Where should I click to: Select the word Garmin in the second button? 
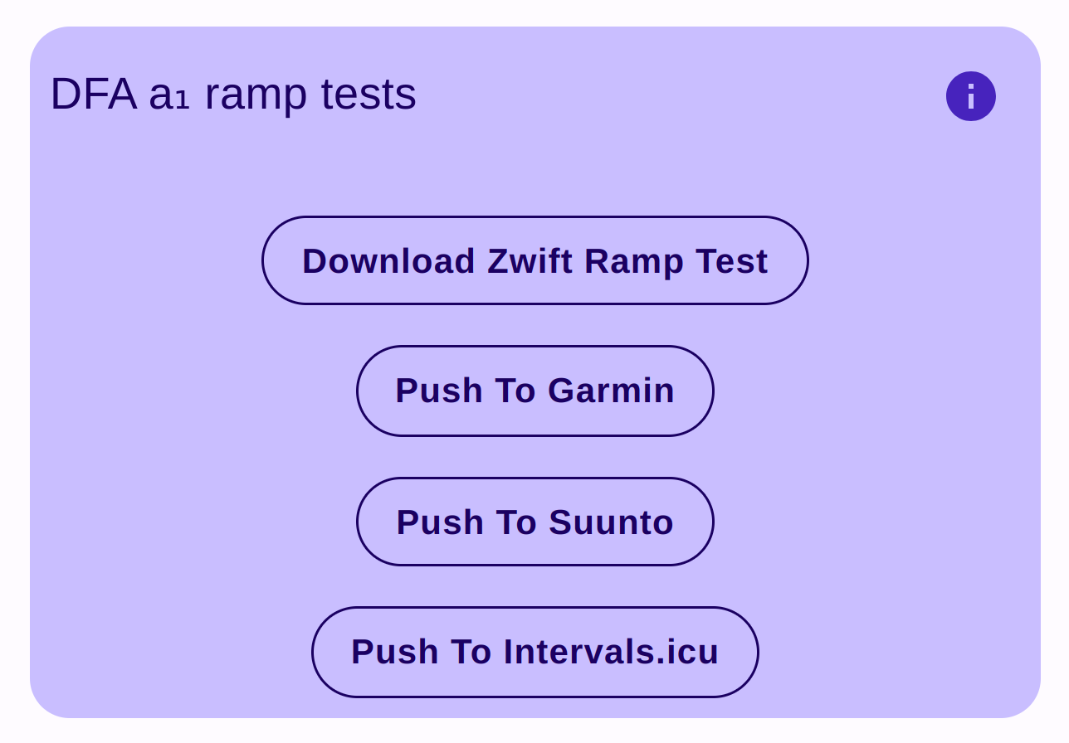611,391
